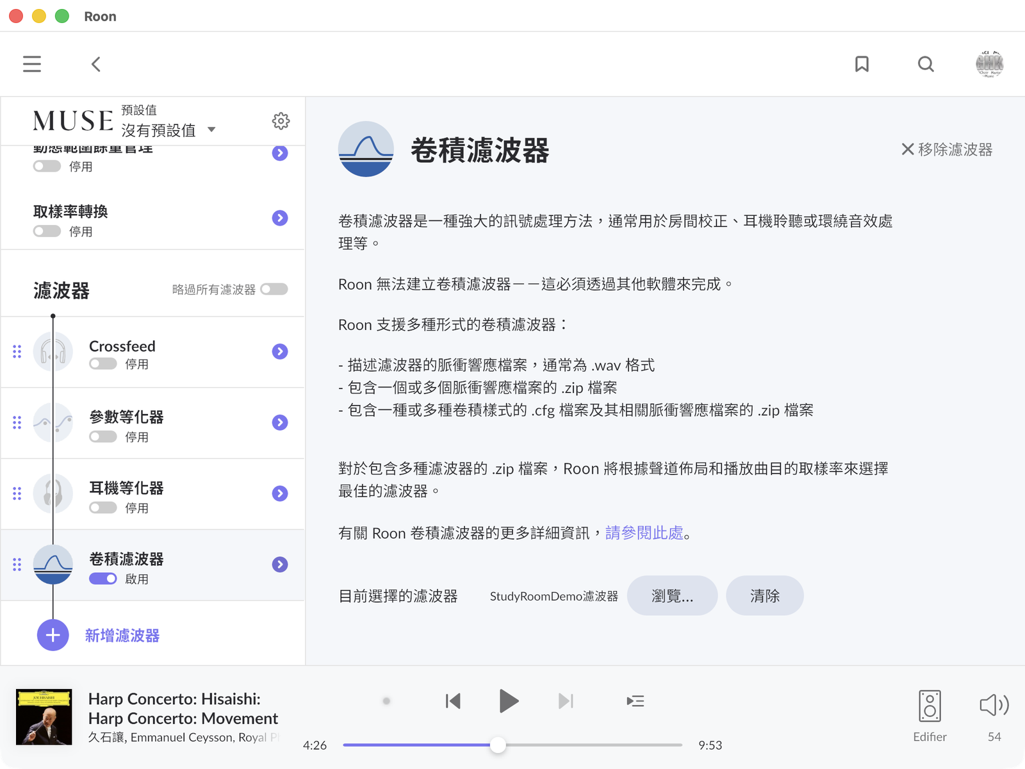Click the 清除 button
1025x769 pixels.
764,595
